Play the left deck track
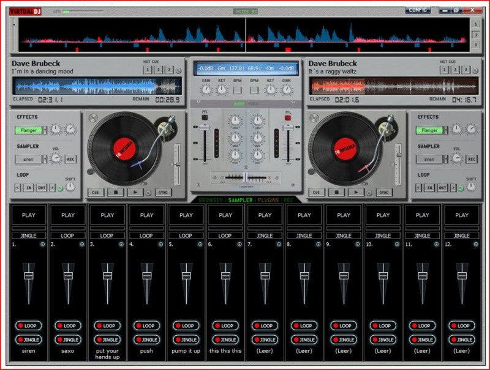The height and width of the screenshot is (370, 490). click(x=135, y=192)
